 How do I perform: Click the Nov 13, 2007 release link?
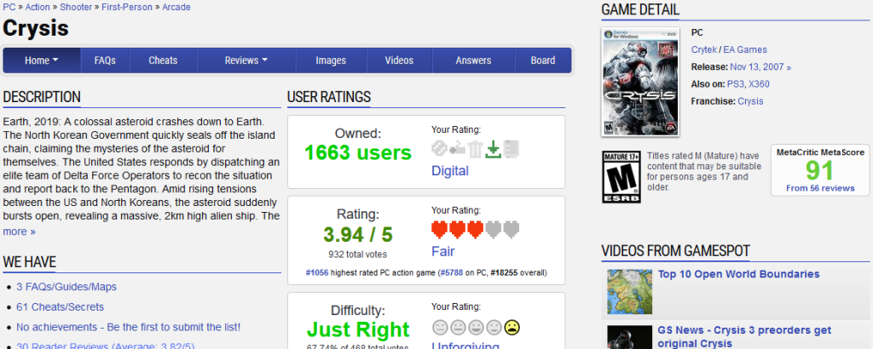tap(760, 66)
